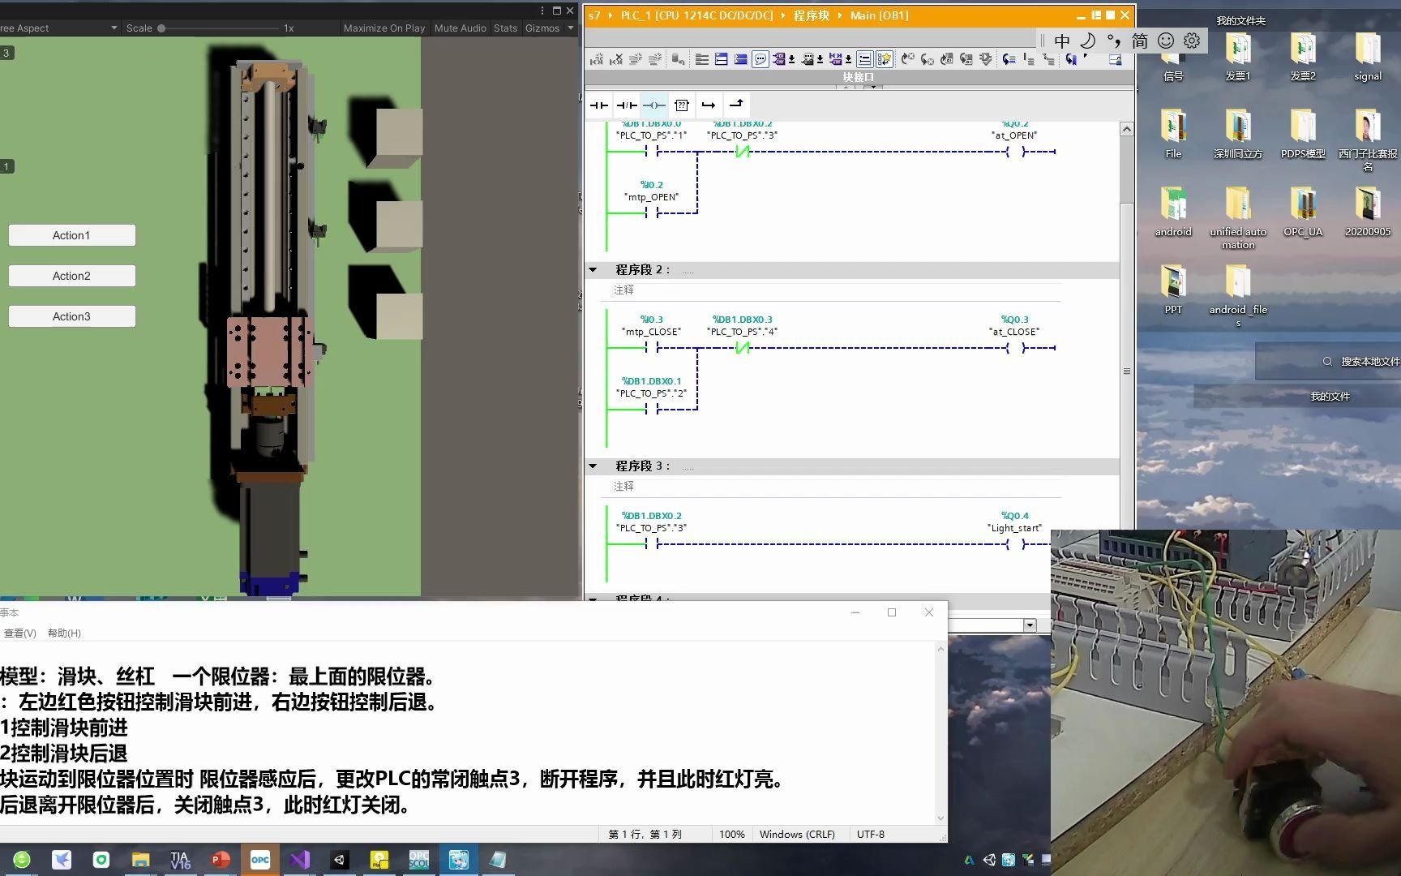
Task: Adjust the Scale slider in Game view
Action: (x=162, y=28)
